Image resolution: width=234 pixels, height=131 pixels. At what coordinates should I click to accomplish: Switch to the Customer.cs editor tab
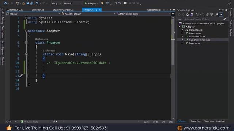tap(38, 10)
